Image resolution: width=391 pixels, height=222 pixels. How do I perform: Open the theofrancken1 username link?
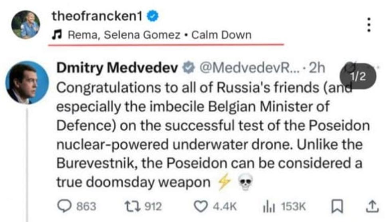99,16
